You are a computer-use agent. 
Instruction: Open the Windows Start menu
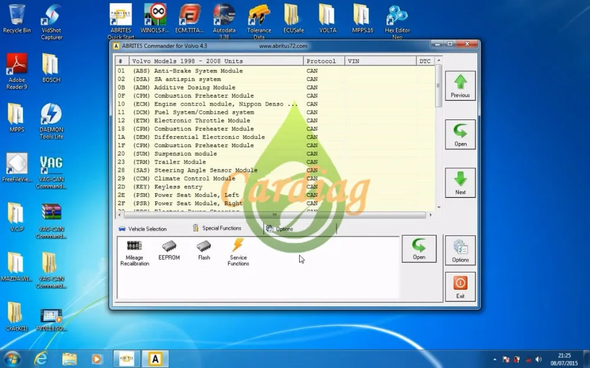[x=11, y=359]
